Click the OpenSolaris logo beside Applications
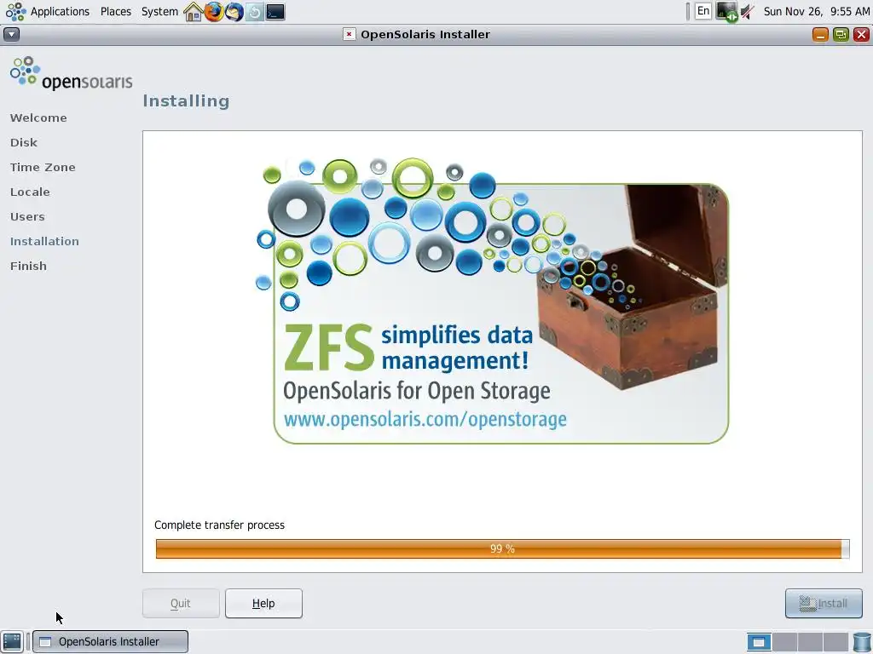 (x=15, y=12)
